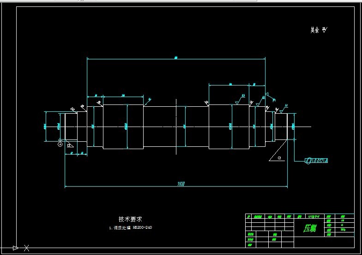The width and height of the screenshot is (362, 255).
Task: Click the geometric tolerance frame referencing datum A
Action: pos(316,161)
